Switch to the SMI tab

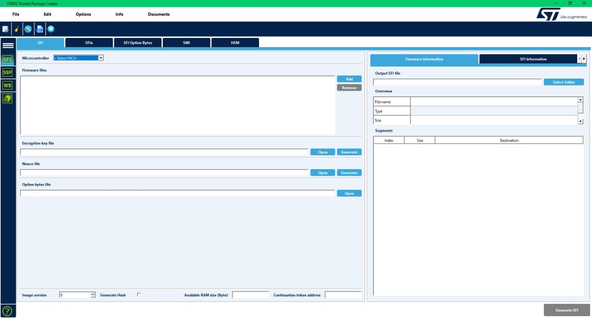(x=186, y=43)
